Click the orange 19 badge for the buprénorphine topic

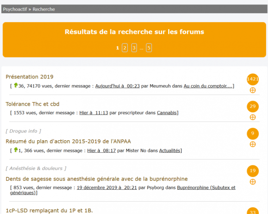coord(253,171)
